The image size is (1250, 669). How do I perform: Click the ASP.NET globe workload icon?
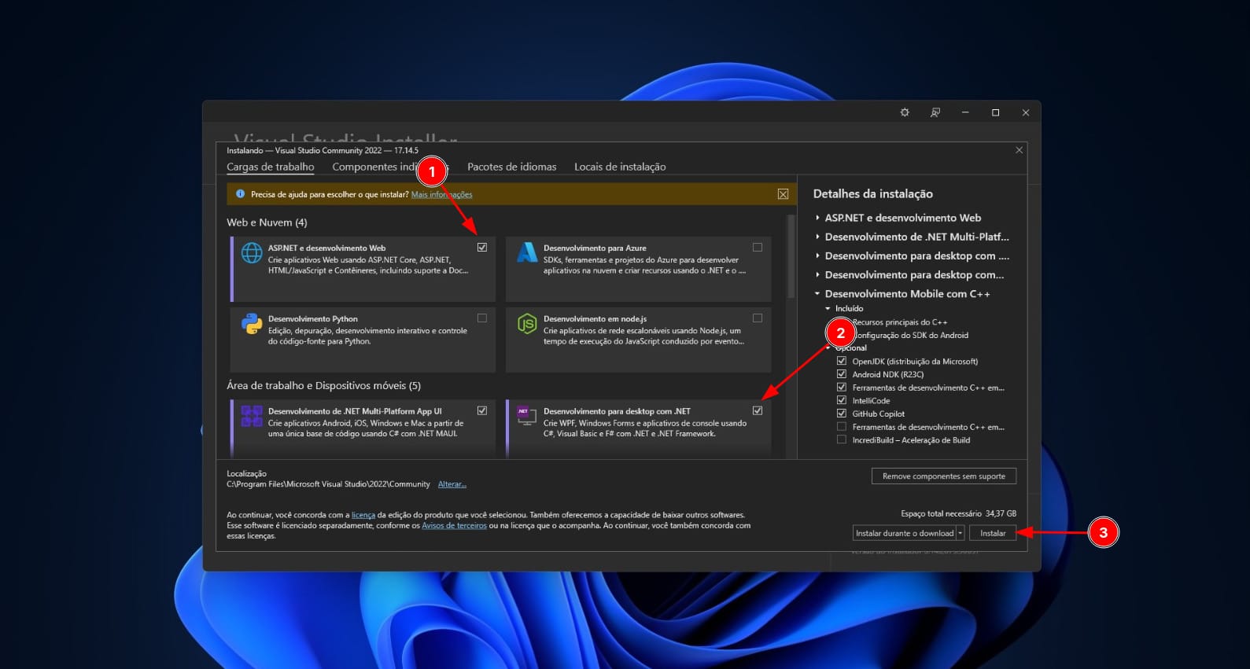[x=252, y=253]
